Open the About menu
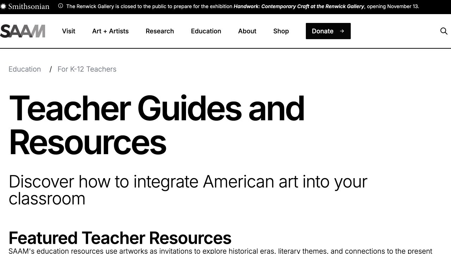Image resolution: width=451 pixels, height=254 pixels. point(247,31)
